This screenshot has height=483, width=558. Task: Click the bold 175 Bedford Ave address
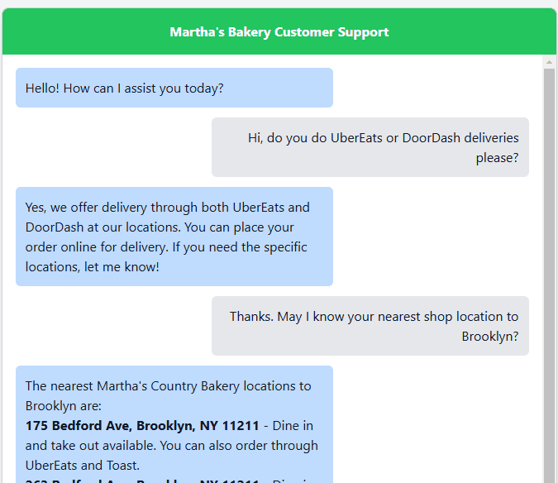point(142,426)
